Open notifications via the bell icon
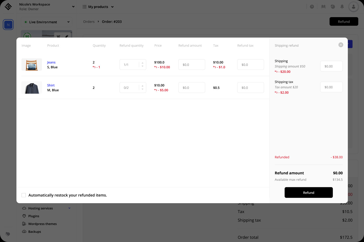 coord(342,7)
